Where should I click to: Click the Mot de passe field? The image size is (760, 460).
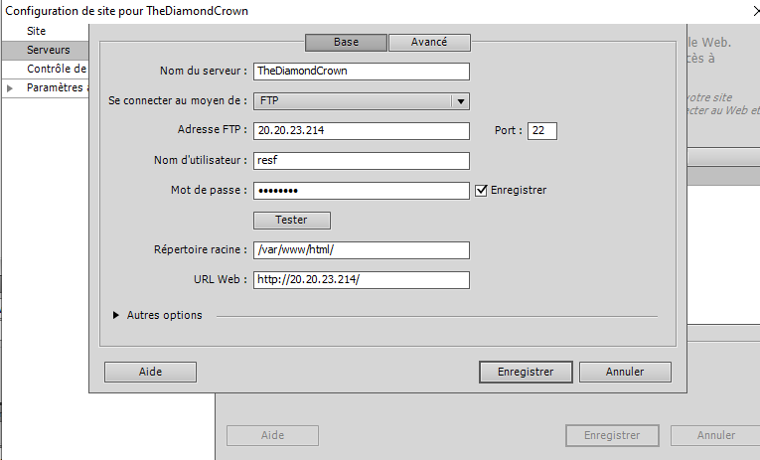361,191
